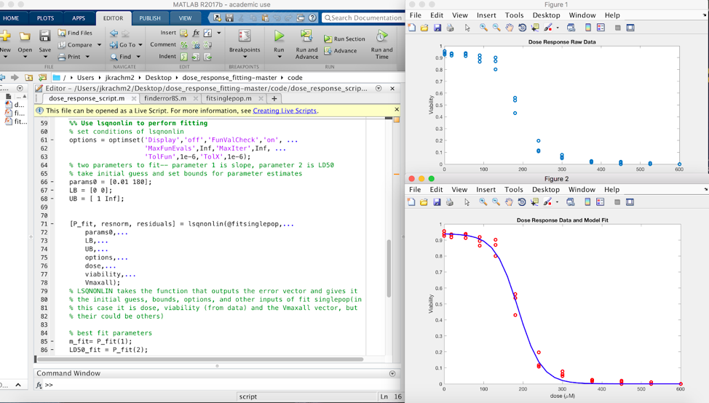Click the Search Documentation field
Viewport: 709px width, 403px height.
(x=362, y=18)
